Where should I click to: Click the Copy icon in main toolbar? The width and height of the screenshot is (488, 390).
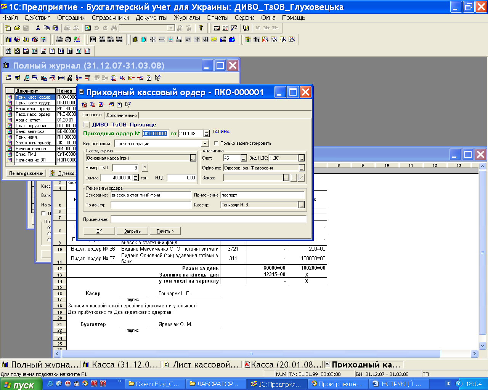point(47,28)
